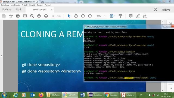Click the Save file icon in Acrobat toolbar
This screenshot has height=98, width=174.
[4, 16]
